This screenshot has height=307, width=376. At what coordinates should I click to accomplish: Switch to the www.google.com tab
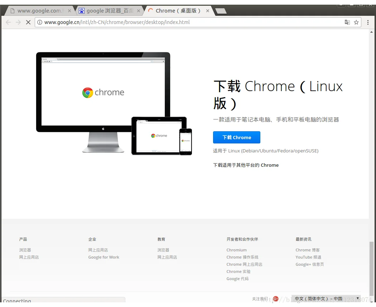pyautogui.click(x=39, y=11)
